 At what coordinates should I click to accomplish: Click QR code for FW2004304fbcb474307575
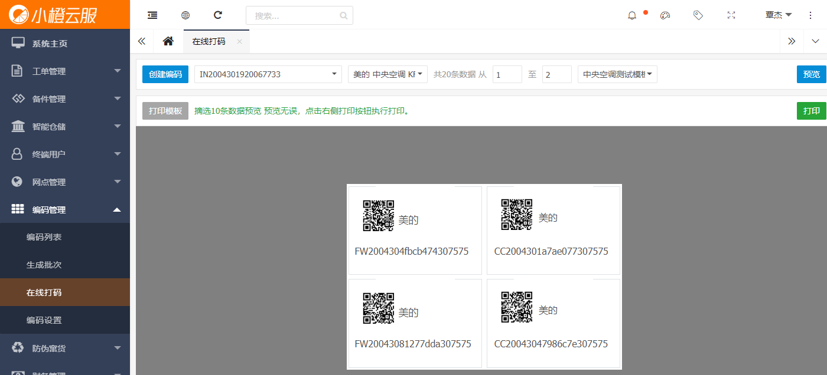(379, 216)
